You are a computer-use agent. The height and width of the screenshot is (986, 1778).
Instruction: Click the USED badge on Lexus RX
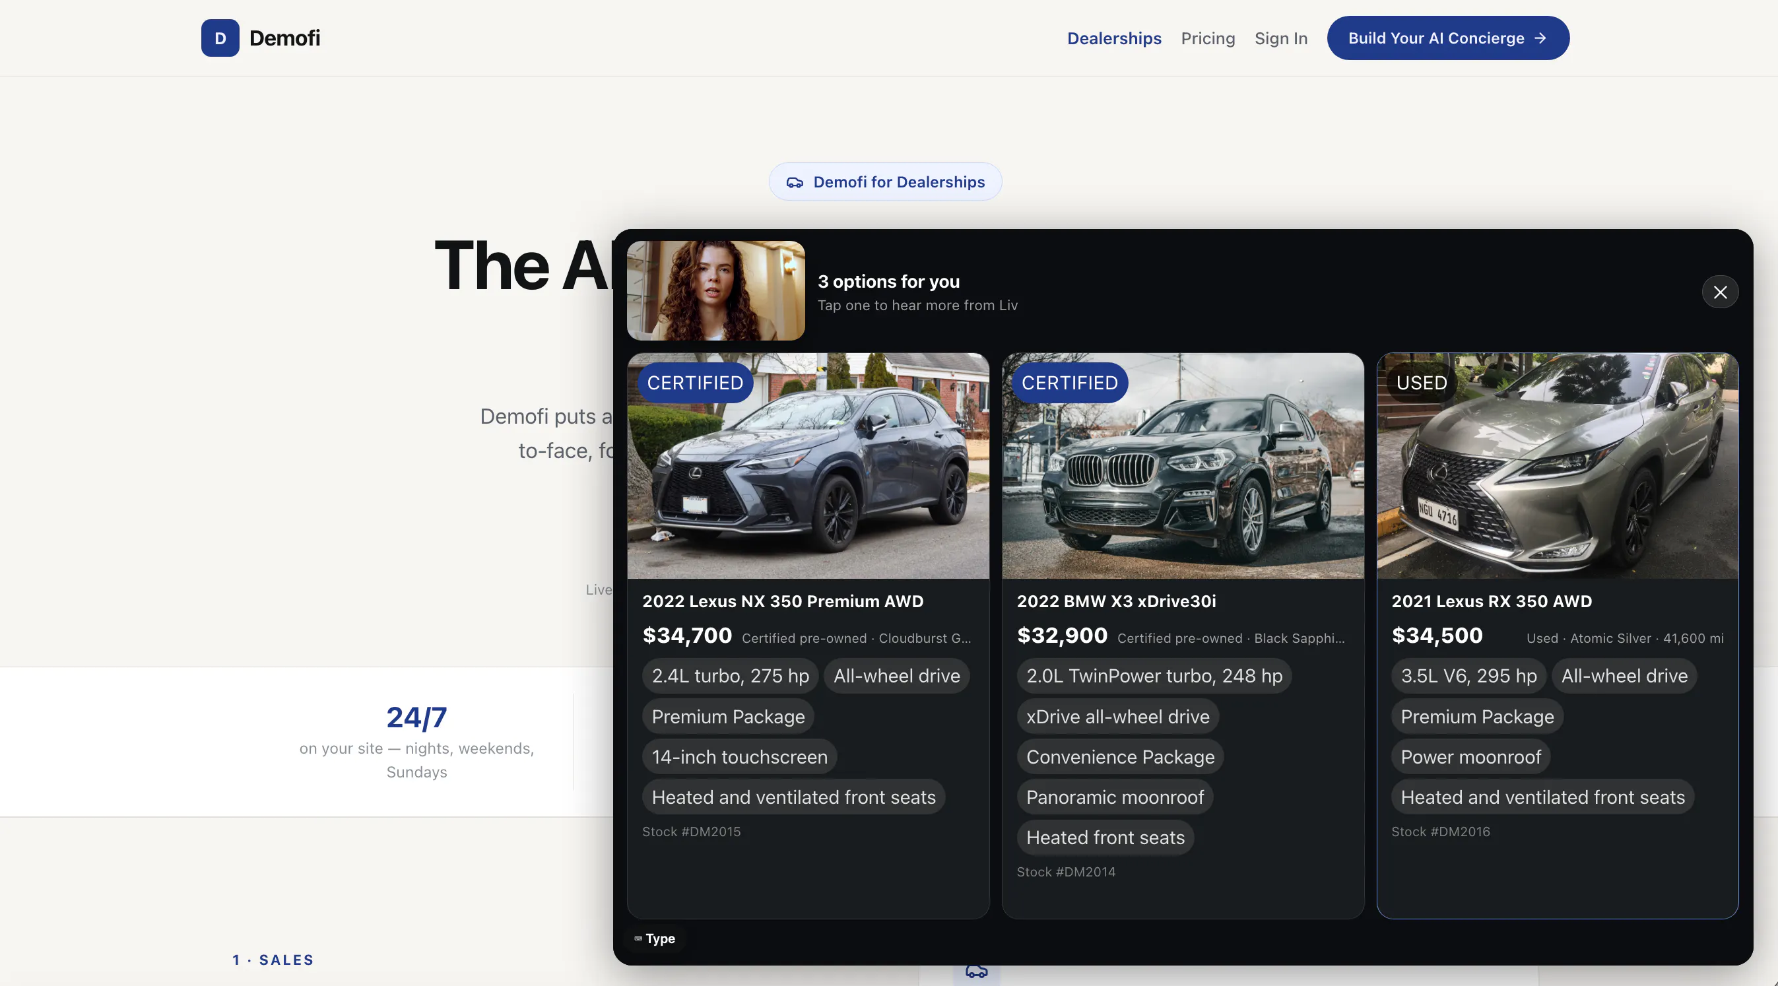(1422, 383)
